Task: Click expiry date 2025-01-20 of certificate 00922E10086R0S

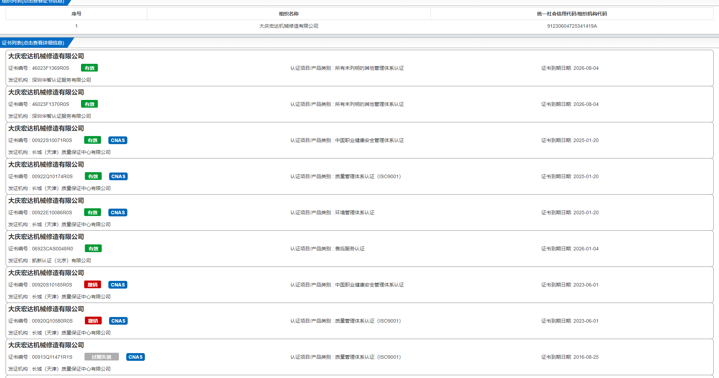Action: pos(586,212)
